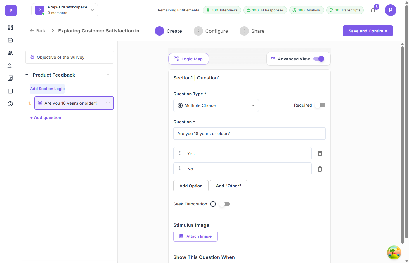Viewport: 409px width, 263px height.
Task: Disable the Advanced View toggle
Action: pyautogui.click(x=319, y=59)
